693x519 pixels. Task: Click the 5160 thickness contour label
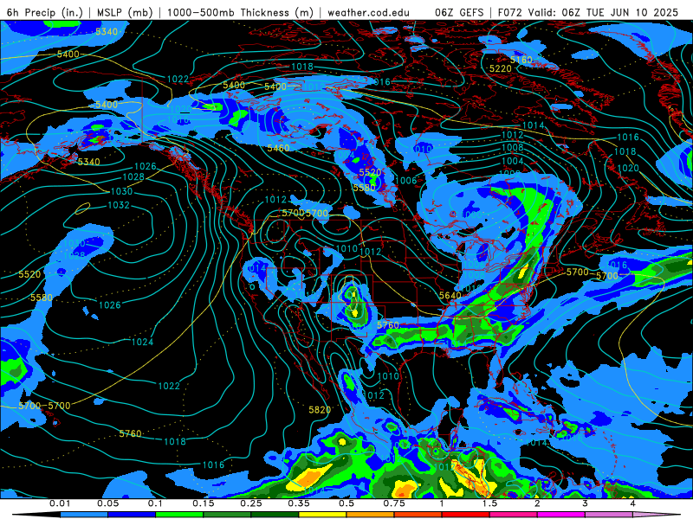[521, 60]
